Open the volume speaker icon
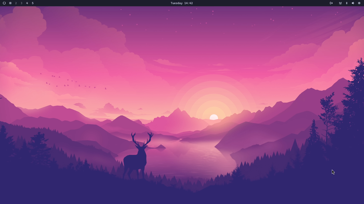Image resolution: width=364 pixels, height=204 pixels. [353, 3]
